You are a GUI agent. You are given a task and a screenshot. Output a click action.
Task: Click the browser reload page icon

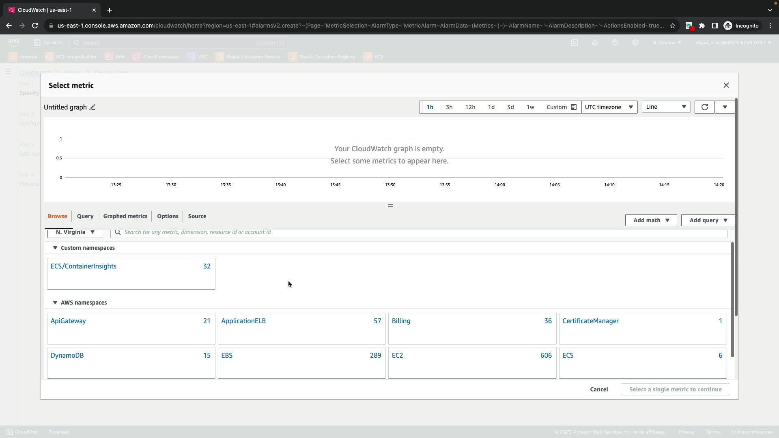point(35,26)
